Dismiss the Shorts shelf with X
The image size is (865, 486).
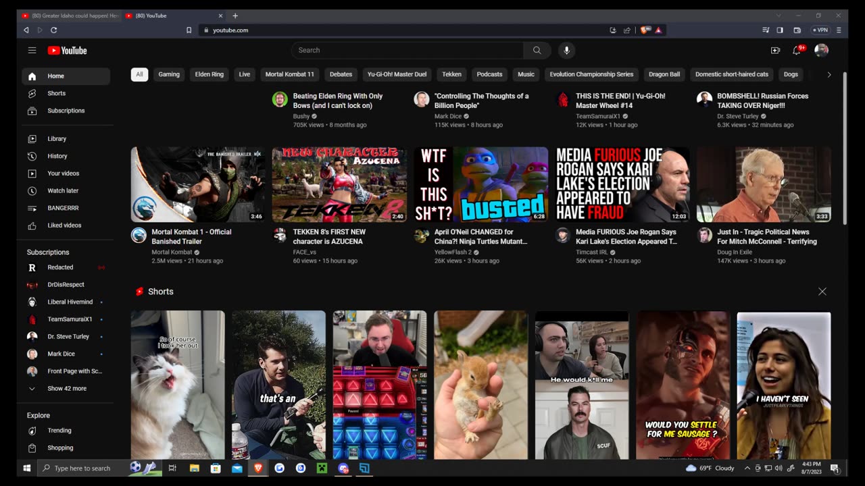point(822,292)
